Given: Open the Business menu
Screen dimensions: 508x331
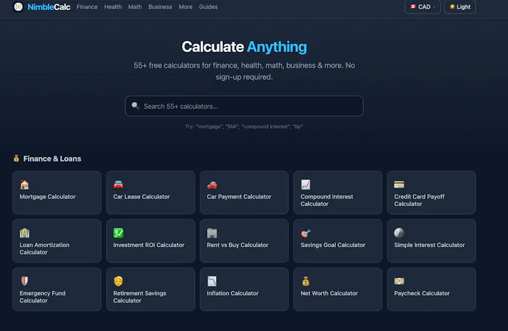Looking at the screenshot, I should pyautogui.click(x=160, y=7).
